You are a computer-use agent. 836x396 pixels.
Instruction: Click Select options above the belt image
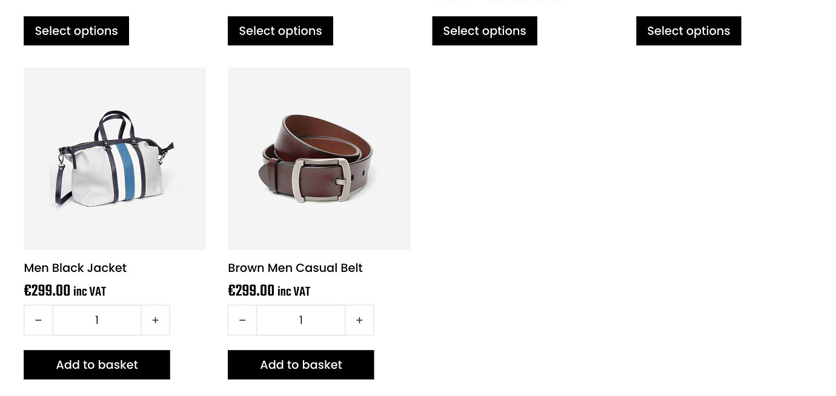coord(280,31)
